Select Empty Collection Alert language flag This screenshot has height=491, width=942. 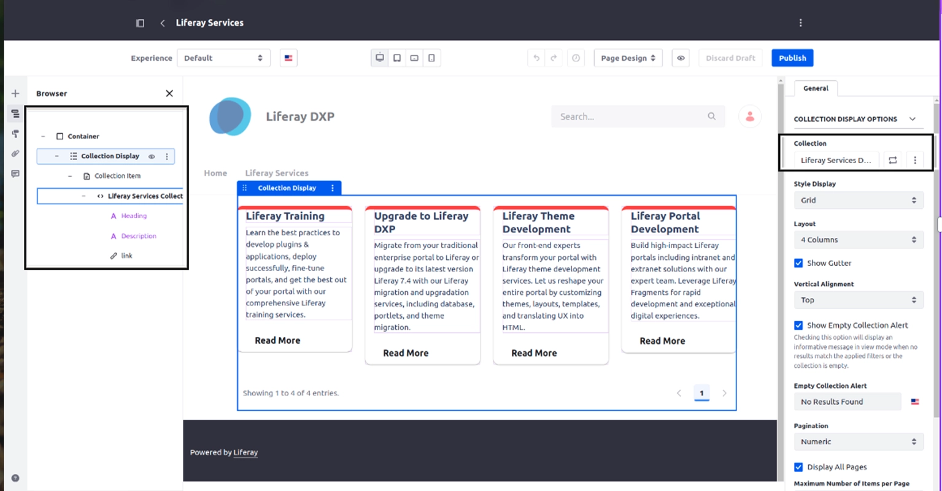pos(915,402)
